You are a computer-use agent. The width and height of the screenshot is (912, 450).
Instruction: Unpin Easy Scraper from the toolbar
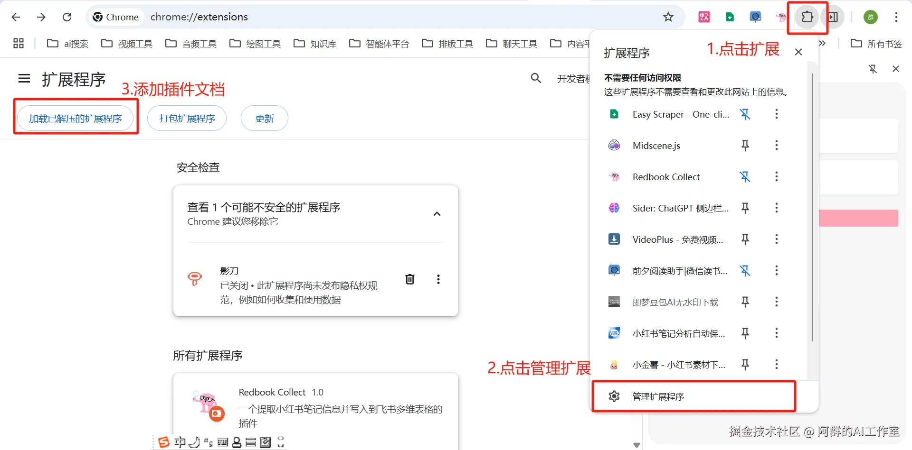(x=745, y=114)
